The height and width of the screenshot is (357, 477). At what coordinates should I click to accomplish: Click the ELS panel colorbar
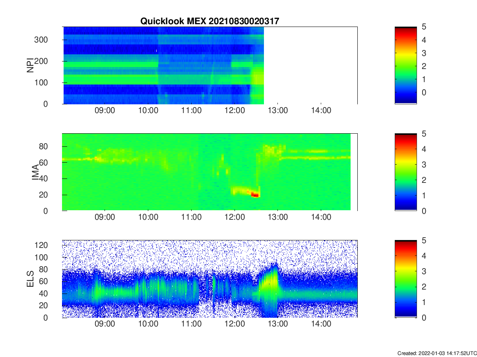(405, 279)
